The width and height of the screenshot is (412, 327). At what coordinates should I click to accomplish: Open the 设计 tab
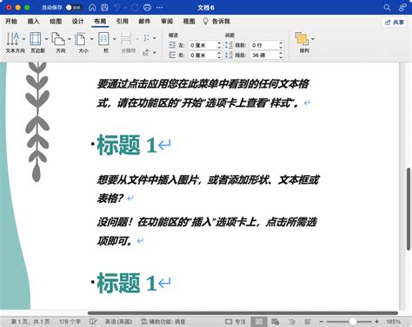(78, 22)
